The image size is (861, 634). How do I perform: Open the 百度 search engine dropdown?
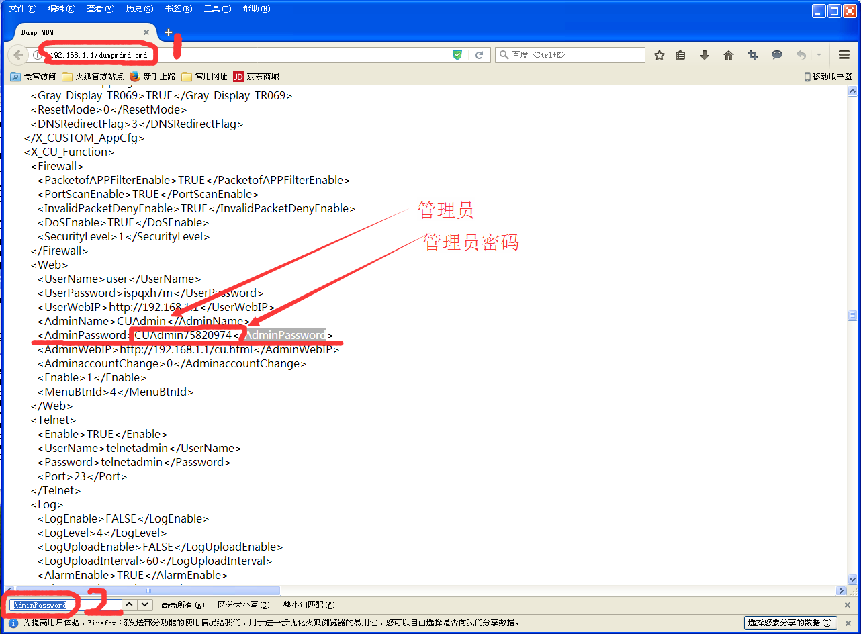(x=504, y=54)
